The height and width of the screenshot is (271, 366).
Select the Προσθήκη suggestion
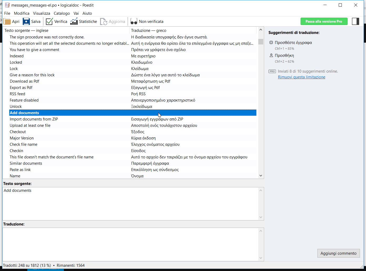(x=284, y=56)
